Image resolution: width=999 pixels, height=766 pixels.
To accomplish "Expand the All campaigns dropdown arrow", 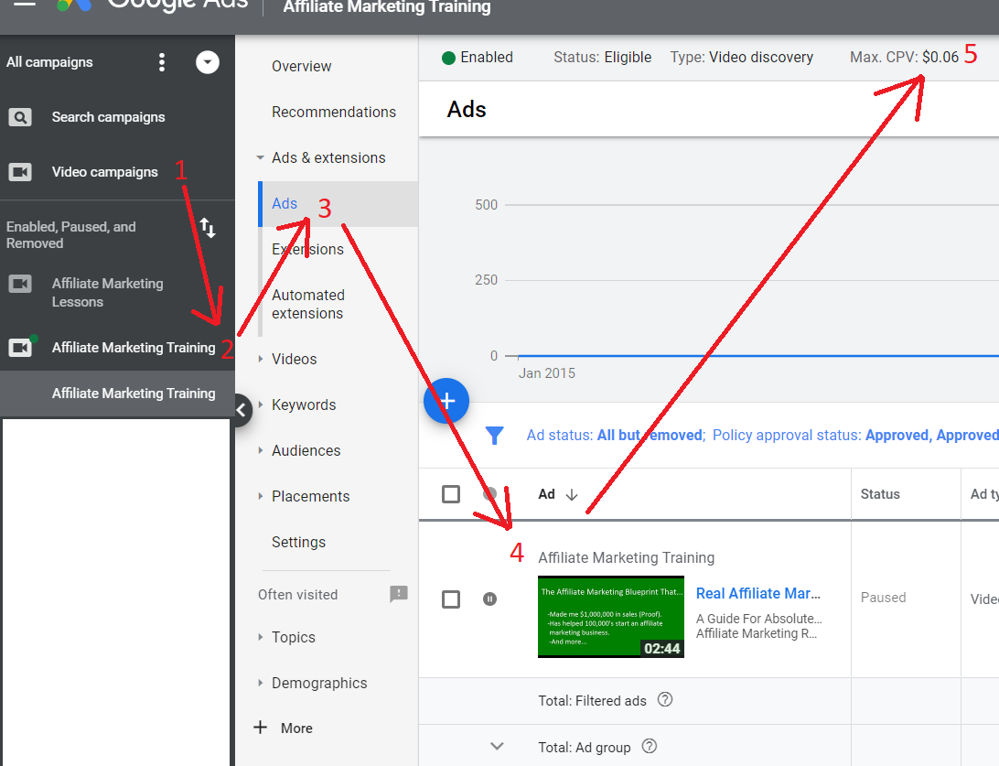I will click(x=208, y=62).
